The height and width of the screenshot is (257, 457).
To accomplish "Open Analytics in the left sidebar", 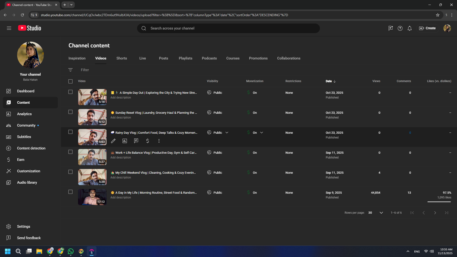I will tap(24, 114).
